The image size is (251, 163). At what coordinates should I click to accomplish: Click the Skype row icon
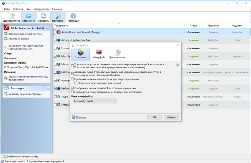click(x=59, y=97)
